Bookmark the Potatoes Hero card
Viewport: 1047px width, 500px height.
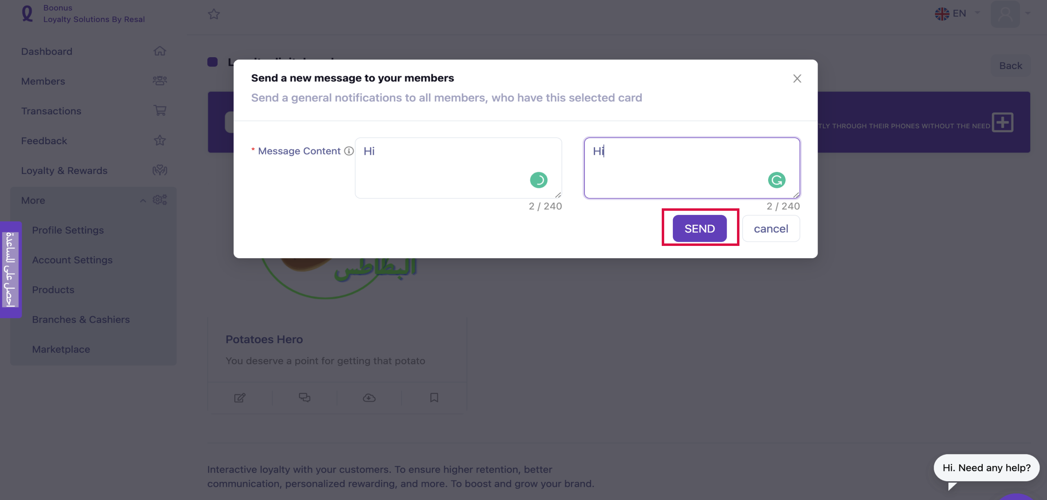[x=434, y=397]
